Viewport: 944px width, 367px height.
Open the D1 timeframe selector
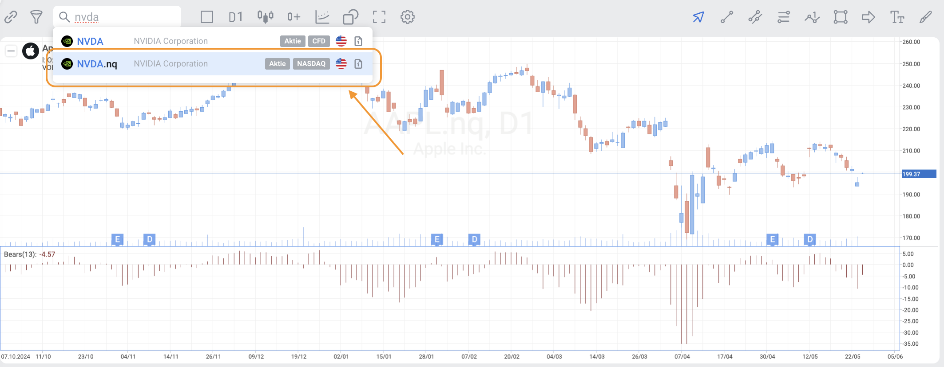click(x=236, y=17)
